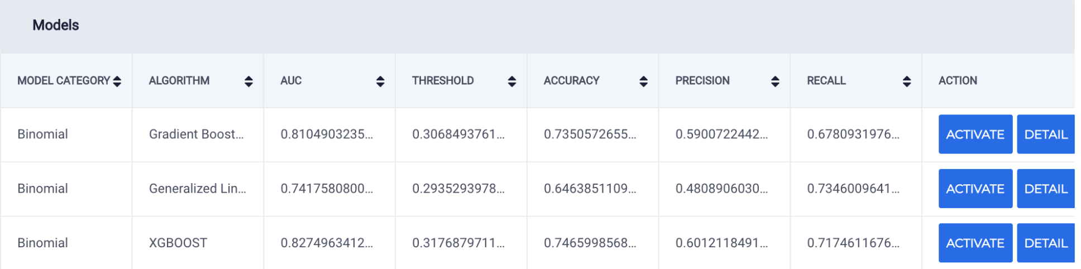Select the Generalized Lin algorithm cell

pos(198,189)
